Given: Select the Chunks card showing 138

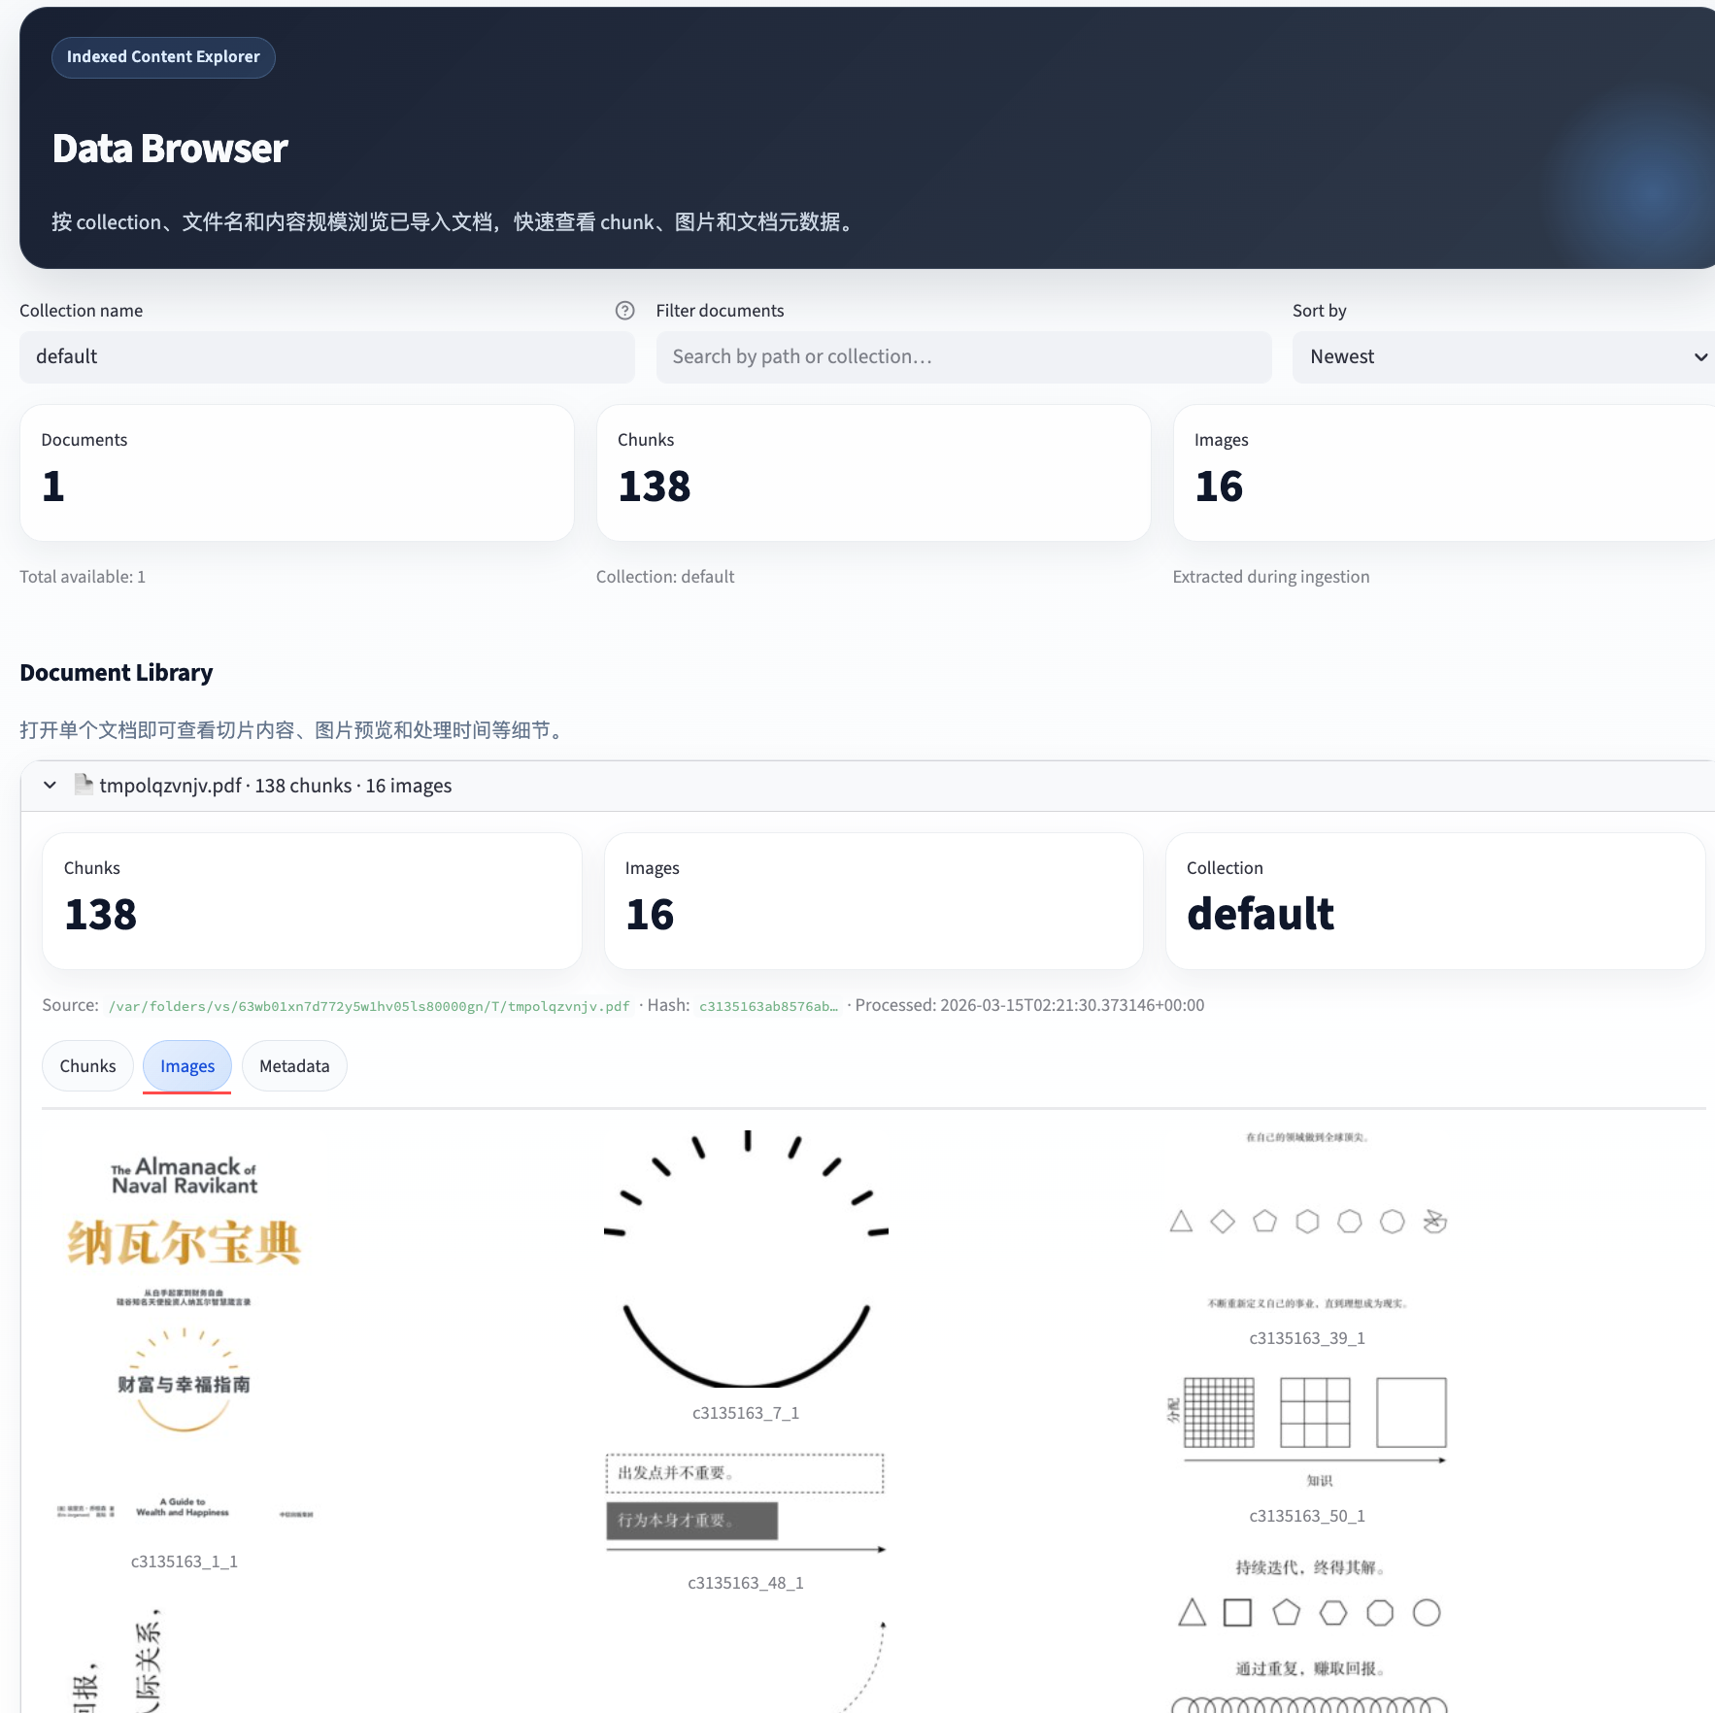Looking at the screenshot, I should coord(872,473).
